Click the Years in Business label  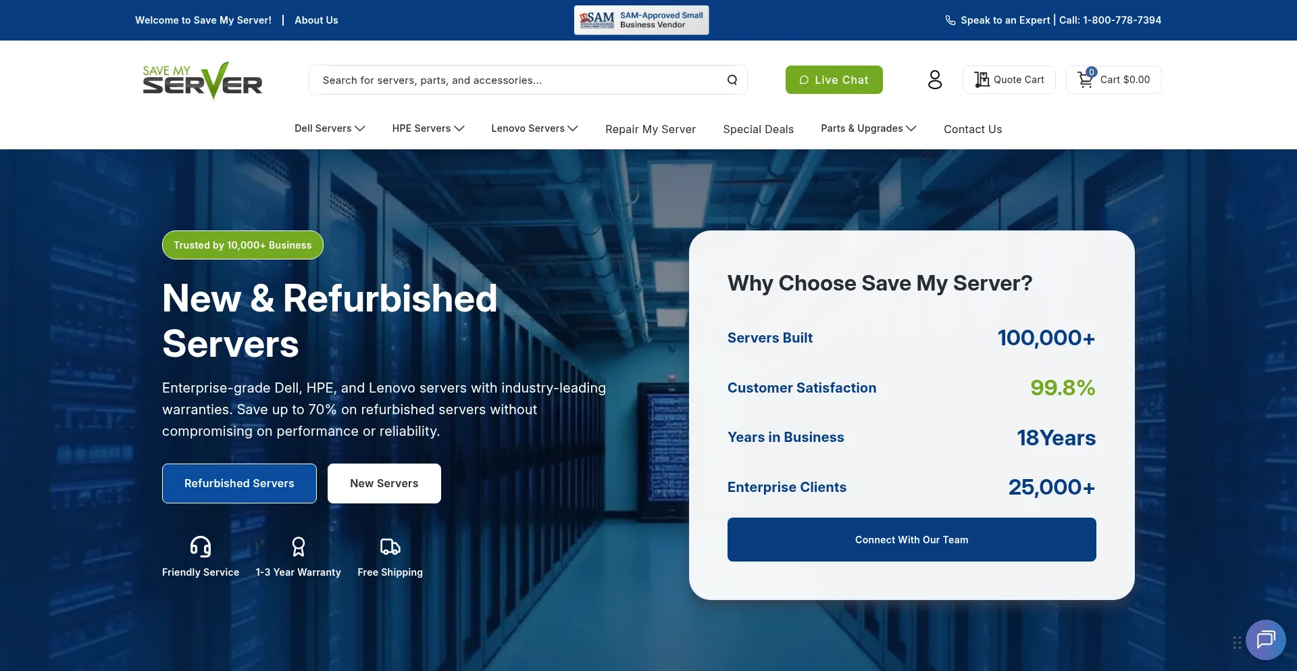pos(786,437)
